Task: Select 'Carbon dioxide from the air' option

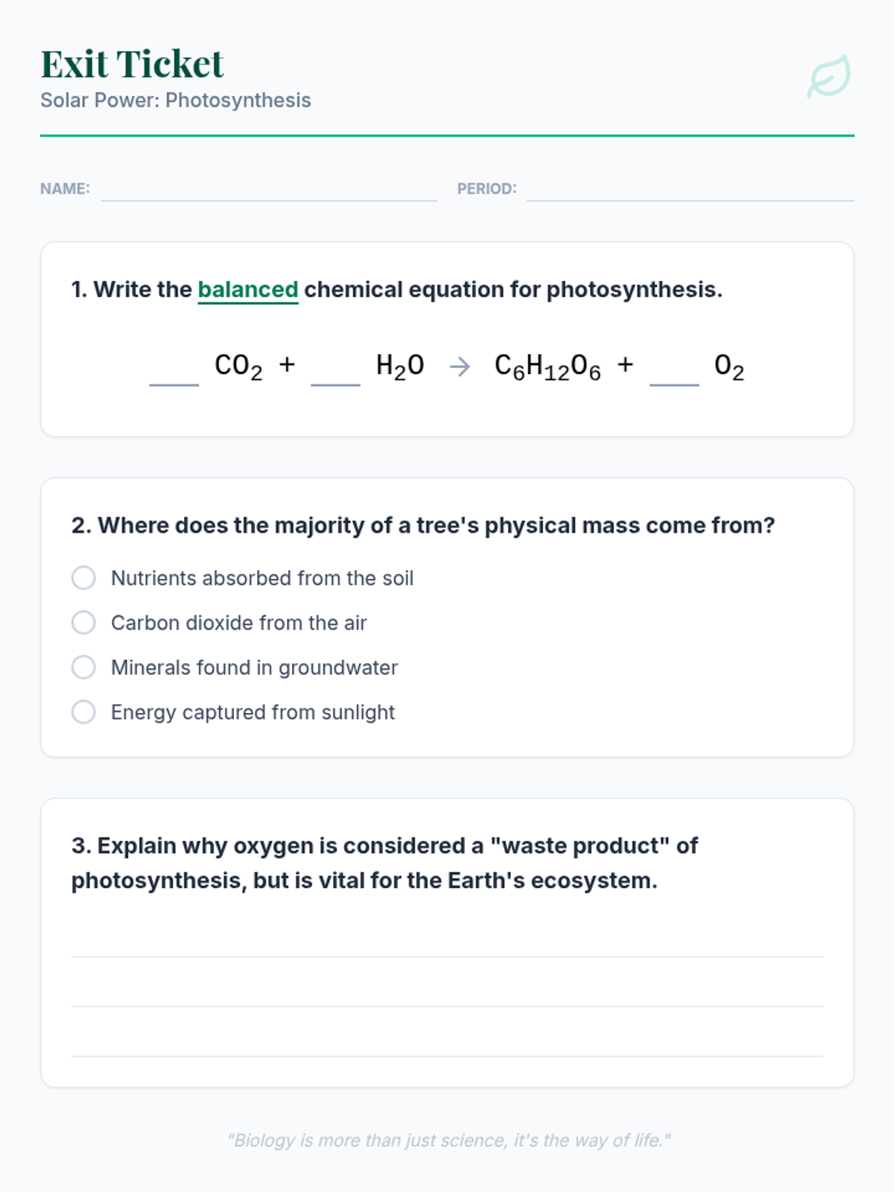Action: [83, 623]
